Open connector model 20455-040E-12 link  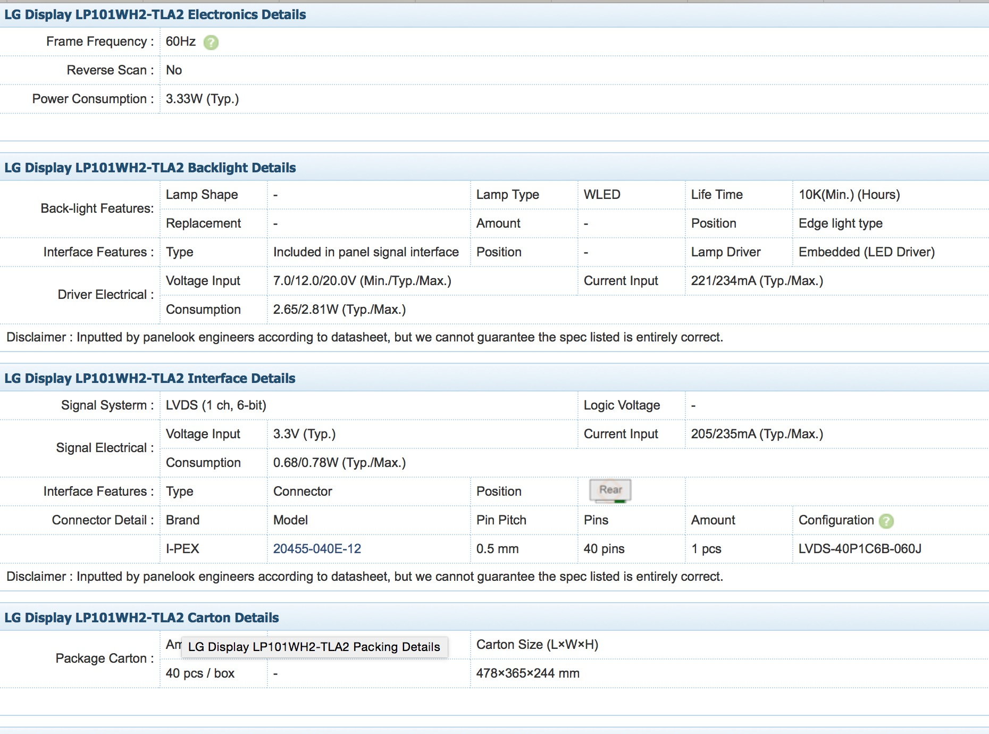tap(317, 548)
